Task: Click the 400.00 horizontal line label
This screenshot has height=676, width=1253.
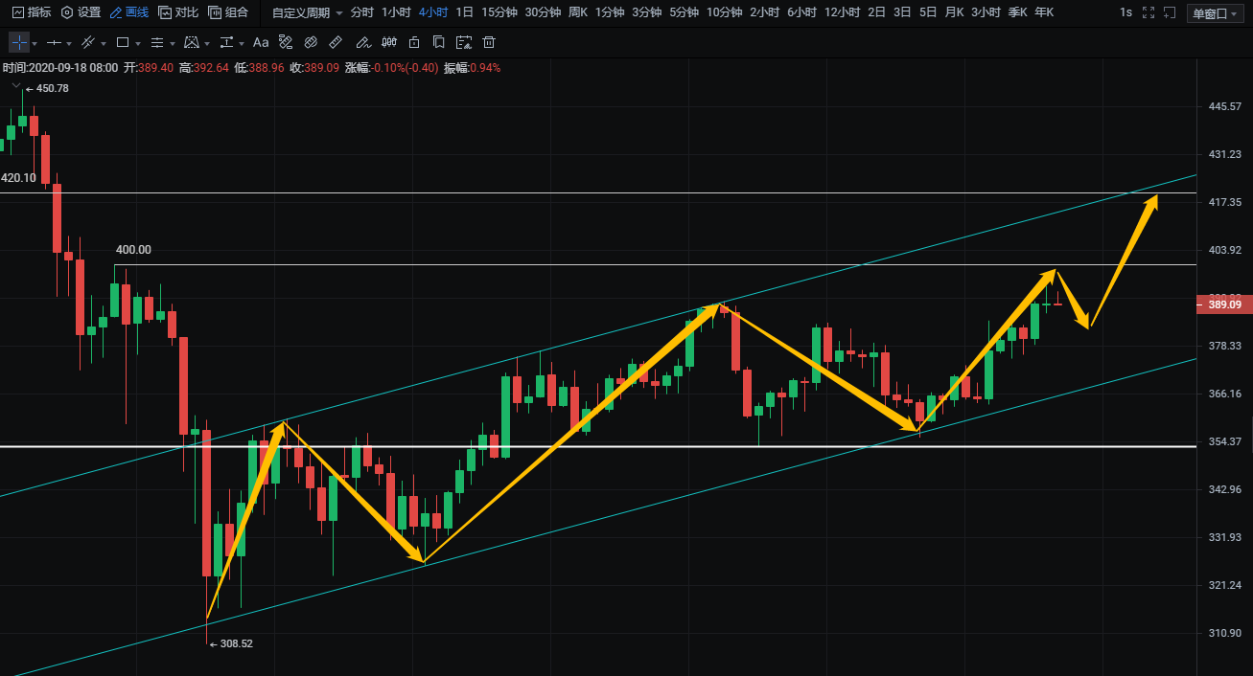Action: click(133, 250)
